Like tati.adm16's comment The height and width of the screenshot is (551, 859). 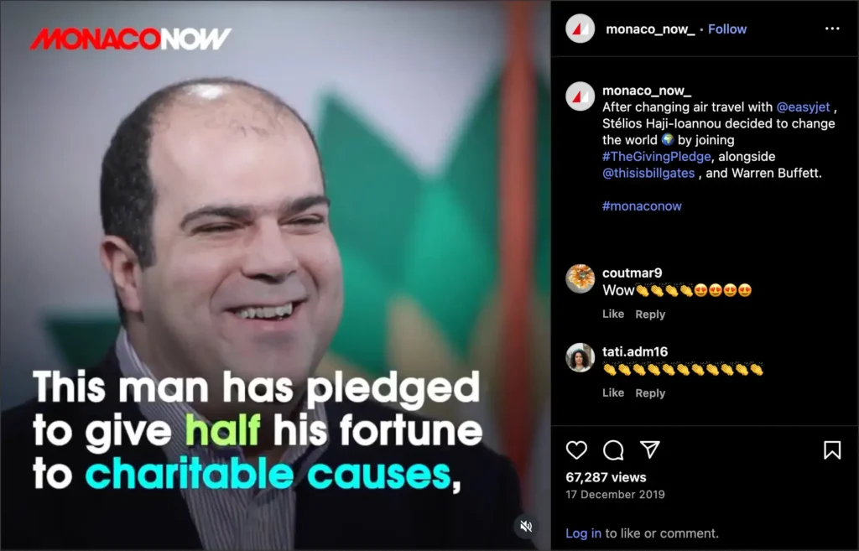(x=613, y=392)
